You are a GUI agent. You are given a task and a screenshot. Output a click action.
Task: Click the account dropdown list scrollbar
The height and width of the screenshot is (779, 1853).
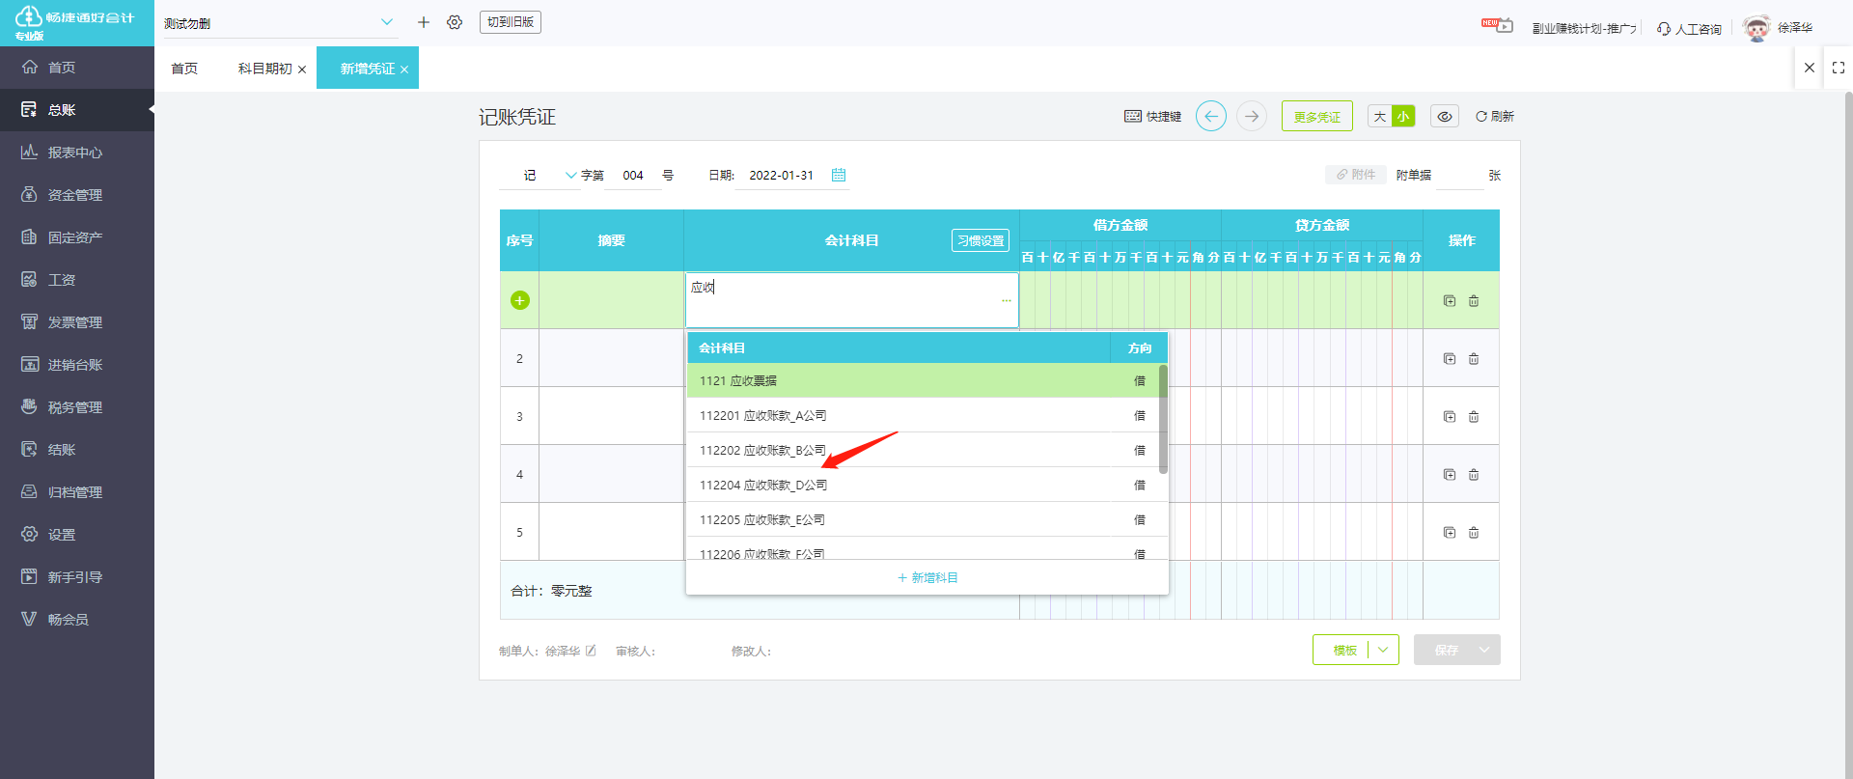click(x=1163, y=419)
